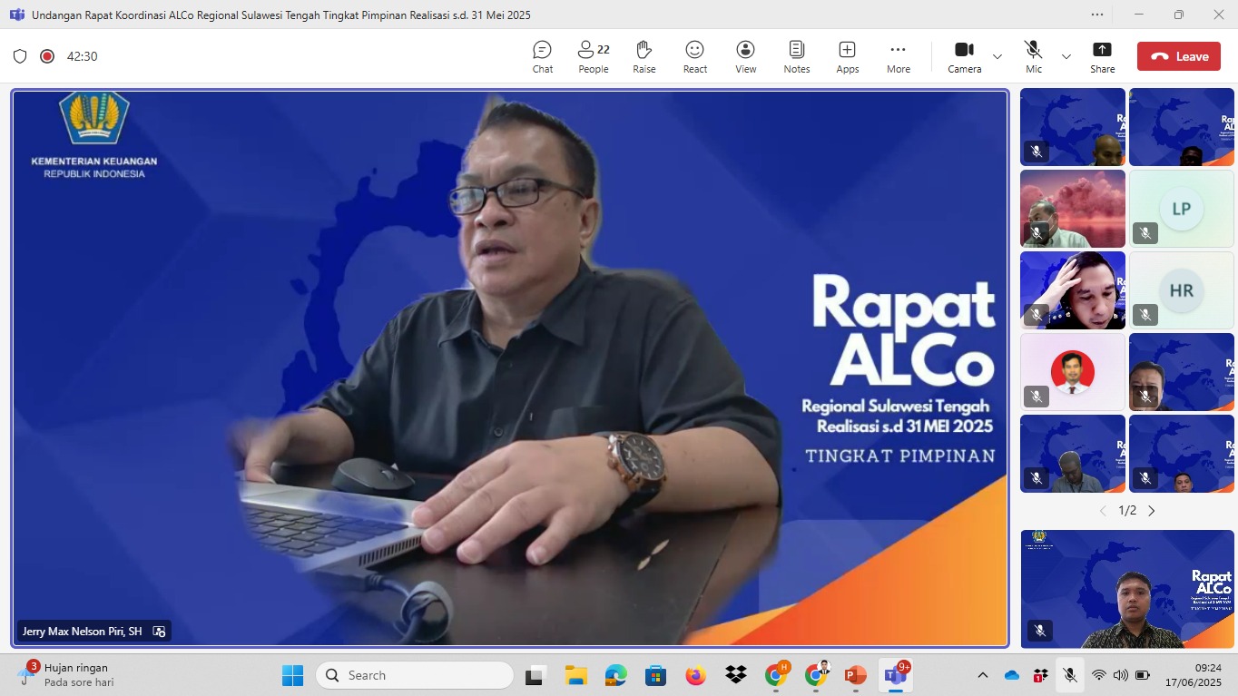The image size is (1238, 696).
Task: Open the title bar ellipsis menu
Action: click(1097, 15)
